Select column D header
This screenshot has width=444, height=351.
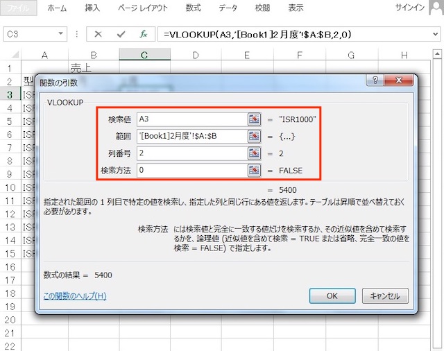coord(196,55)
